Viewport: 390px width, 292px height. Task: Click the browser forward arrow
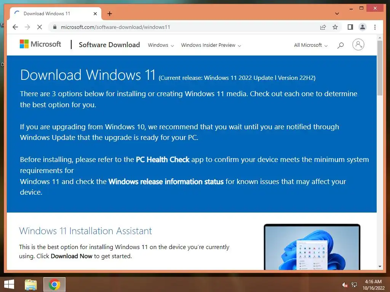[27, 27]
